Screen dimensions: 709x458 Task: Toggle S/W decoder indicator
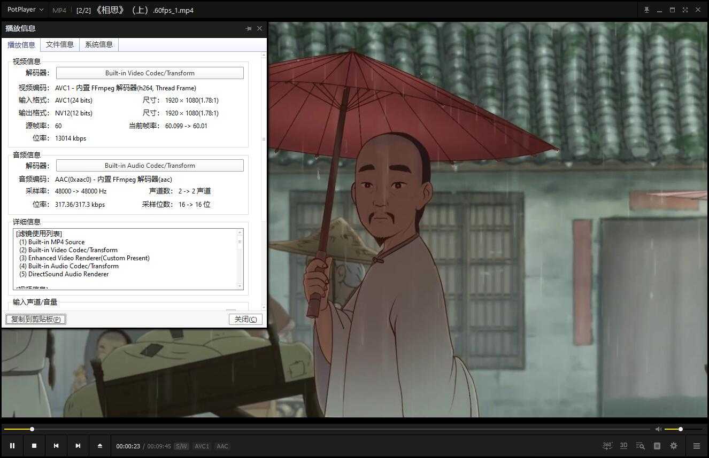(182, 446)
